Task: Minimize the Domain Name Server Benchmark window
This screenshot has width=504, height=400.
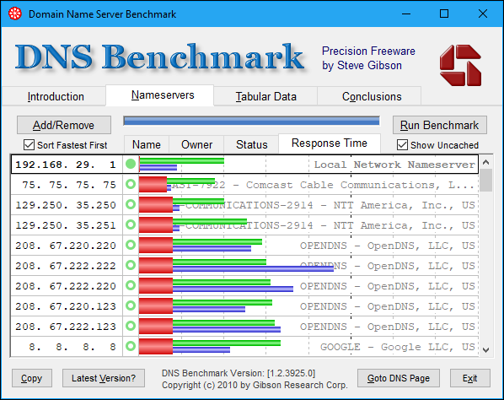Action: (x=406, y=14)
